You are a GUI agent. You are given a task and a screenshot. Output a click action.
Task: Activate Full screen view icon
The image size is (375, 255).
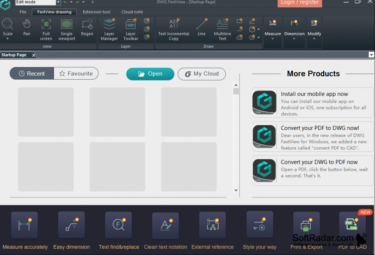(x=46, y=30)
